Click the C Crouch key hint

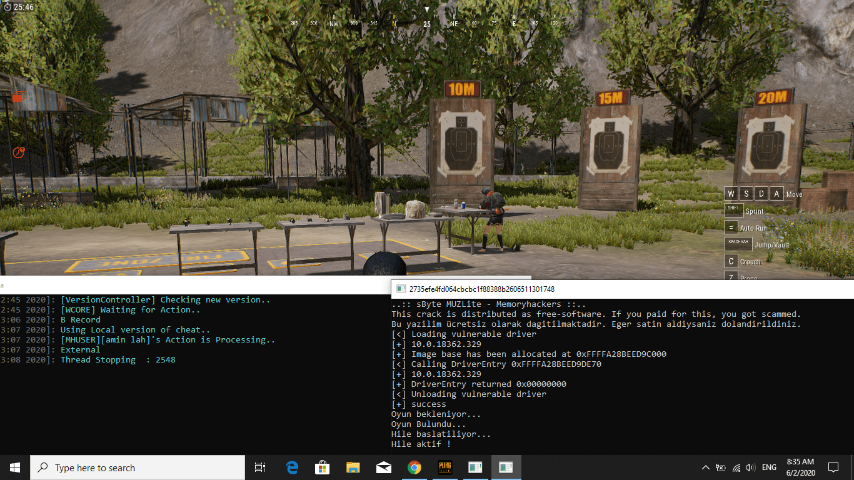(x=731, y=261)
